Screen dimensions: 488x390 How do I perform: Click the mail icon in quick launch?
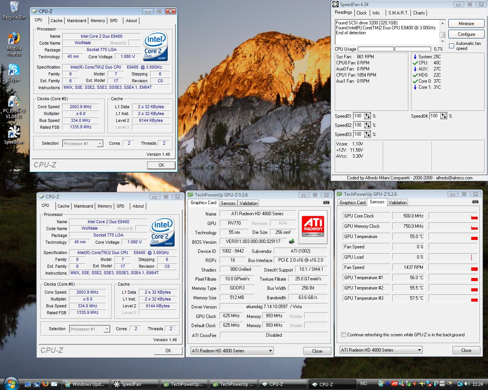54,384
